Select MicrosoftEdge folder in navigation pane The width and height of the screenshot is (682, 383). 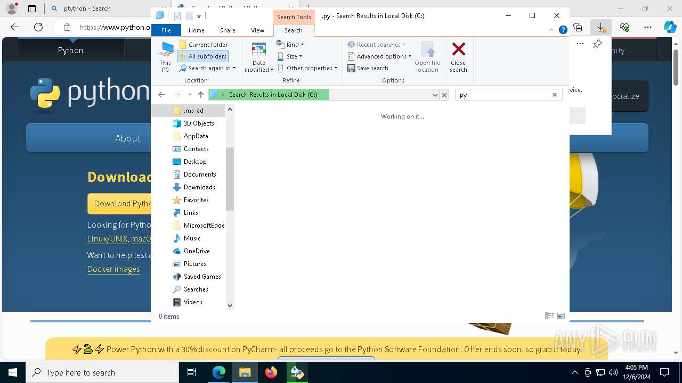click(x=199, y=226)
